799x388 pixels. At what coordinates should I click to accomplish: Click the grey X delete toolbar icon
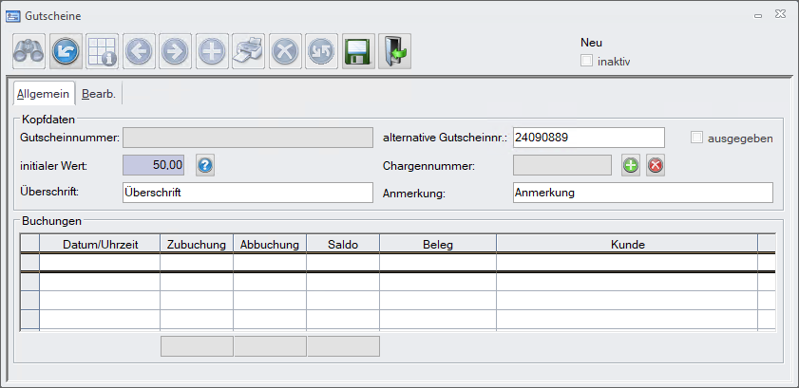(x=284, y=51)
